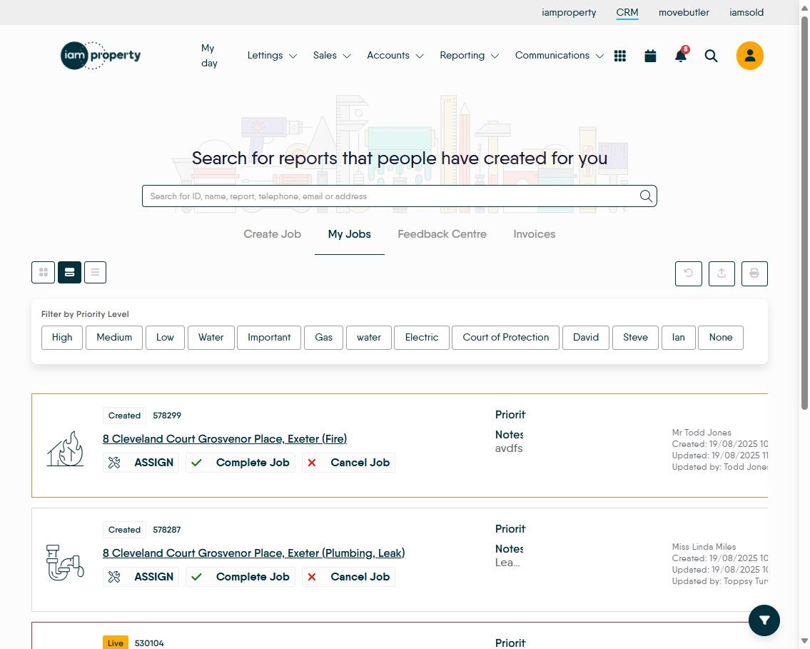Open the Create Job tab
810x649 pixels.
tap(272, 234)
